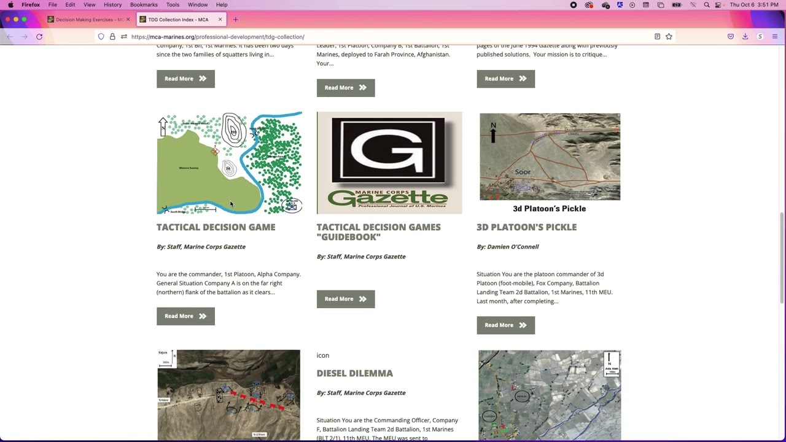Open the Diesel Dilemma title link
786x442 pixels.
click(355, 373)
